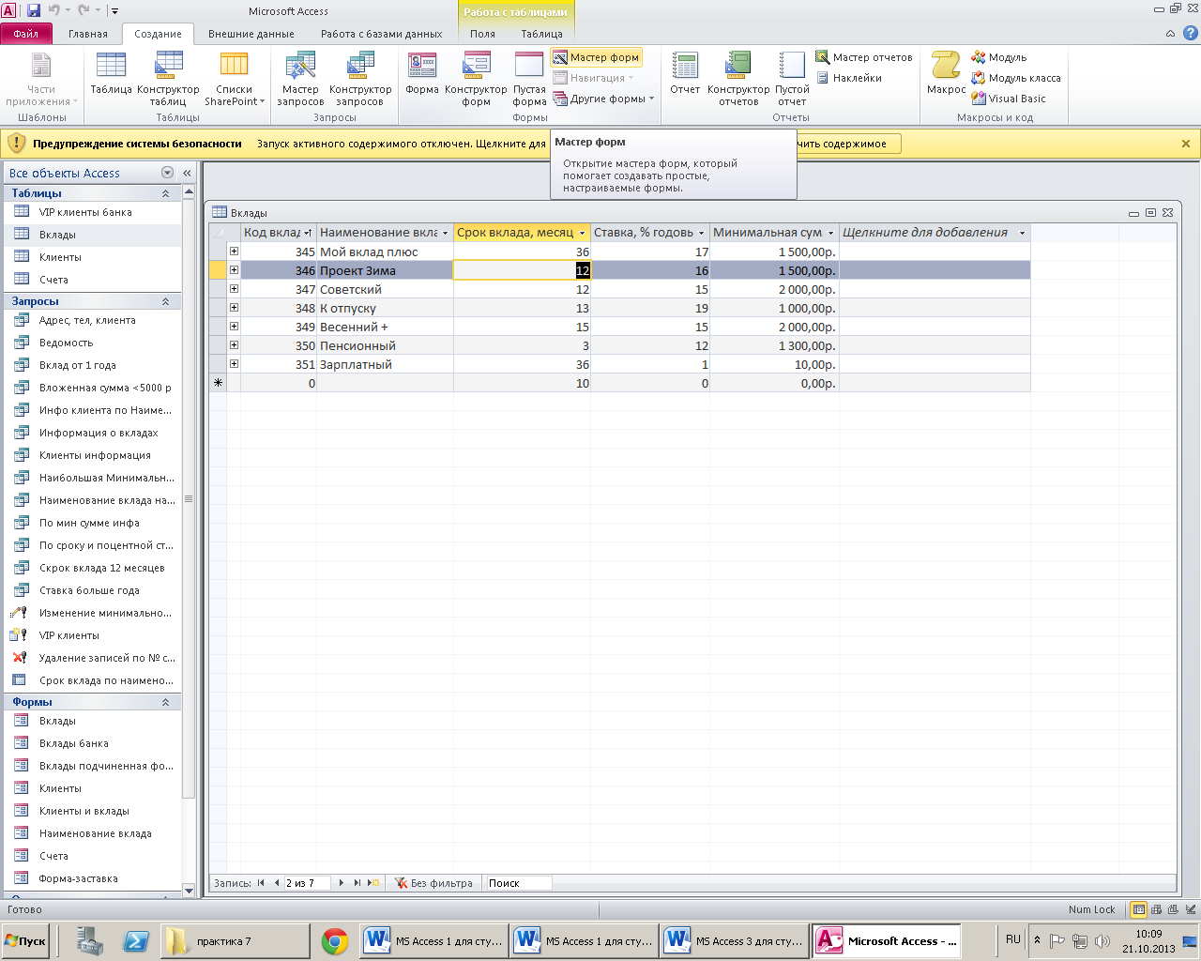Open Visual Basic editor
This screenshot has height=961, width=1201.
(x=1009, y=99)
